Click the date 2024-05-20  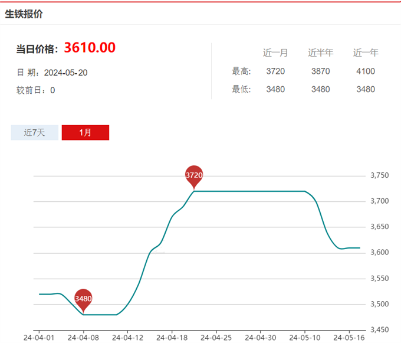65,73
